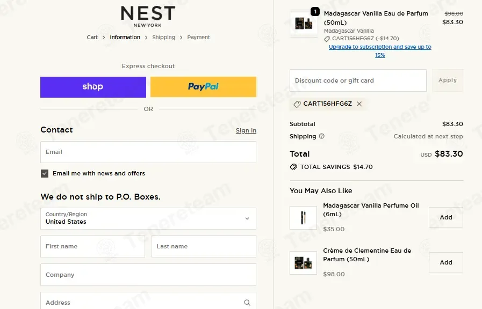
Task: Open Madagascar Vanilla Perfume Oil thumbnail
Action: pos(303,218)
